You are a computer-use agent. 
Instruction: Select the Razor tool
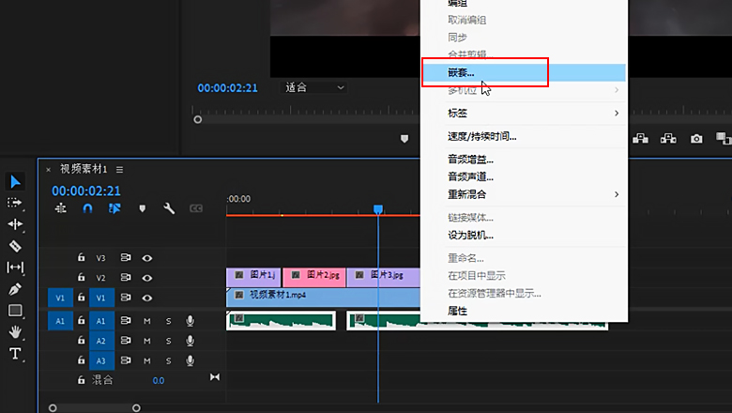[15, 246]
